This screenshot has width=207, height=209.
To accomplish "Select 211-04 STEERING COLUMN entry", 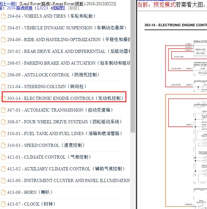I will pos(47,86).
